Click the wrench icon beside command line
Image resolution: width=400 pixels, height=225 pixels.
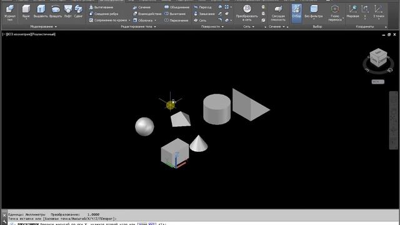[x=4, y=222]
